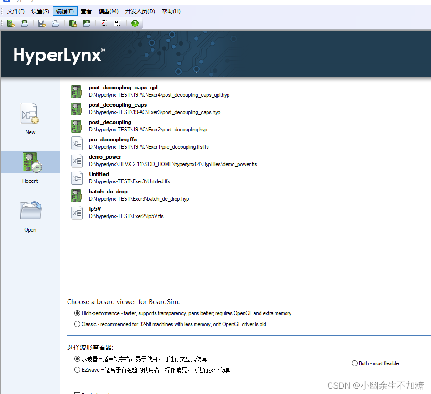Screen dimensions: 431x394
Task: Select the Recent sidebar icon
Action: [32, 162]
